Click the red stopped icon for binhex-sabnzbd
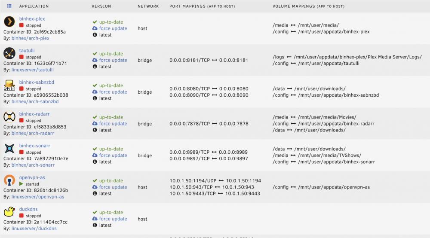The width and height of the screenshot is (430, 238). tap(21, 89)
